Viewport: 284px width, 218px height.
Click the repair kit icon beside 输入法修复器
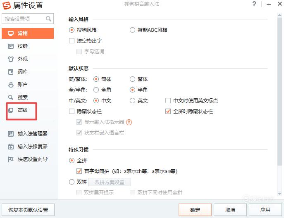(x=11, y=146)
